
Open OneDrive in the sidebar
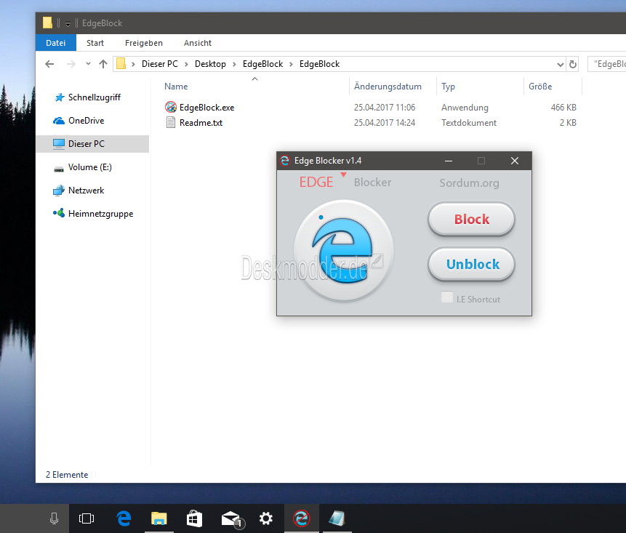click(86, 121)
